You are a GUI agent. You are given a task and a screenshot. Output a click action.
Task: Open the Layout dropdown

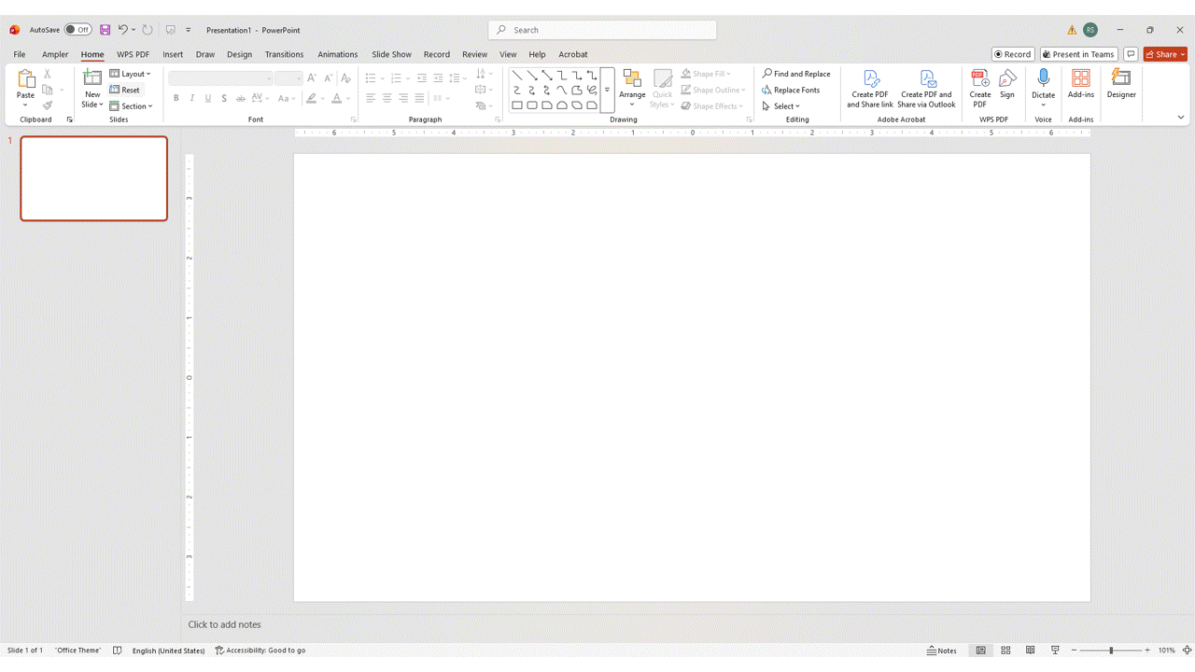(x=130, y=74)
